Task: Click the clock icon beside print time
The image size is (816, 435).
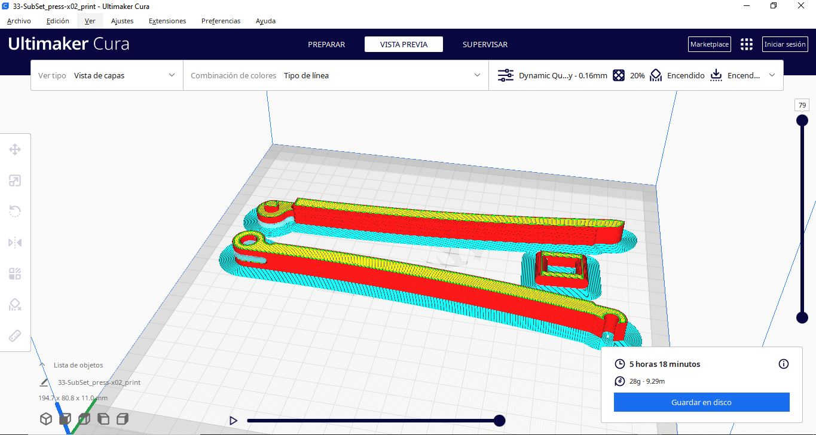Action: pos(619,364)
